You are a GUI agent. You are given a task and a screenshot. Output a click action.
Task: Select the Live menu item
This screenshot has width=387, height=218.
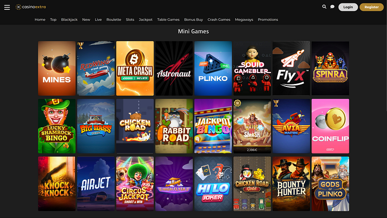click(x=98, y=19)
